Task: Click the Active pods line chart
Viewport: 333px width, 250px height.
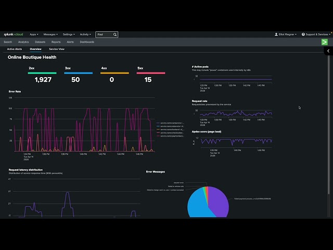Action: point(236,79)
